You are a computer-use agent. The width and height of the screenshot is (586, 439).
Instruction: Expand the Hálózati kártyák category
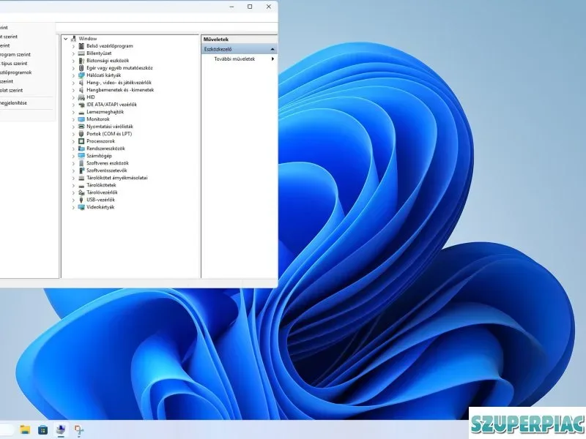point(73,75)
